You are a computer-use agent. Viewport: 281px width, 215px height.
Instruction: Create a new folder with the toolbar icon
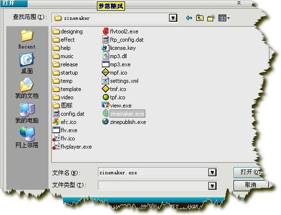click(x=211, y=18)
